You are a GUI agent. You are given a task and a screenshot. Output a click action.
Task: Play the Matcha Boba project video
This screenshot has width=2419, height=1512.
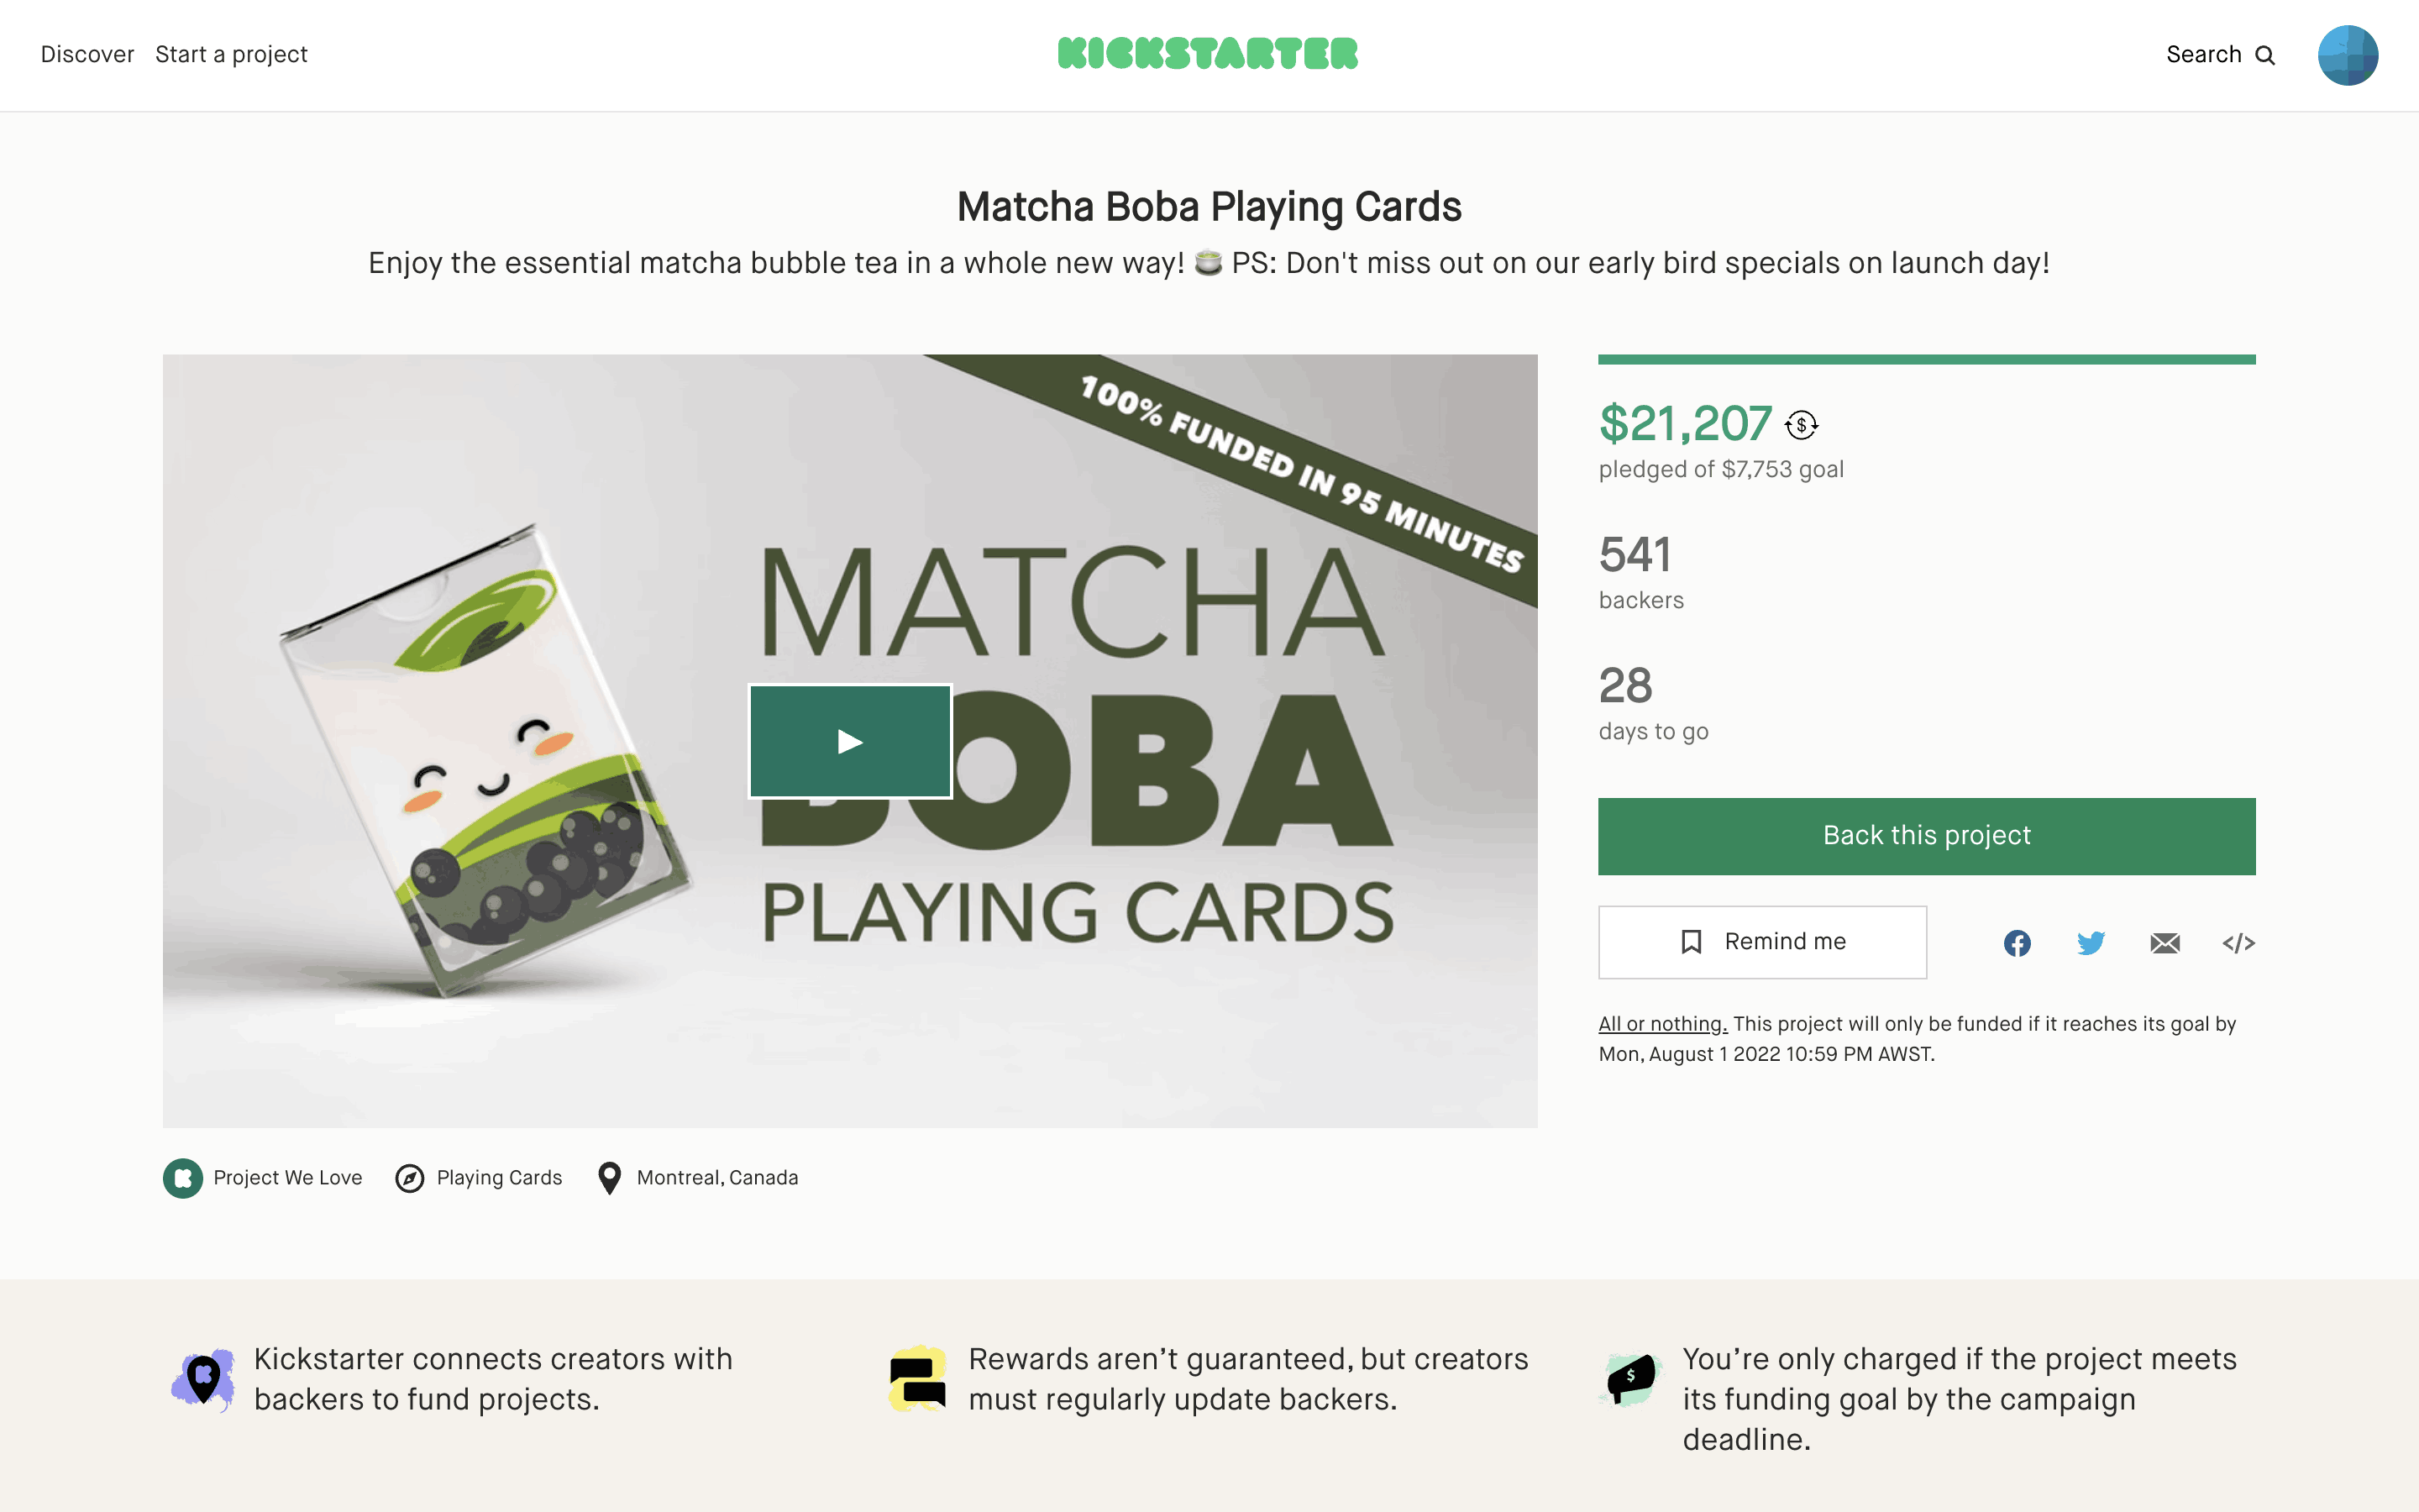click(850, 741)
